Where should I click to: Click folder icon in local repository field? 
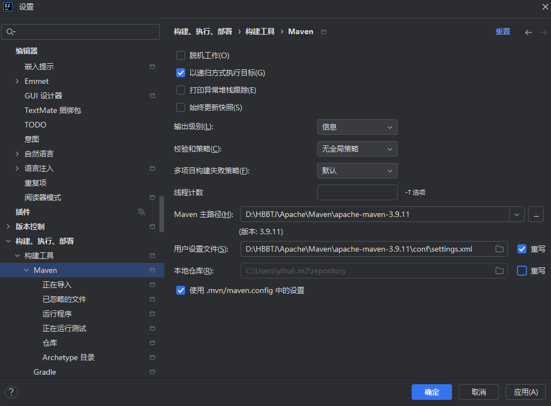click(500, 271)
